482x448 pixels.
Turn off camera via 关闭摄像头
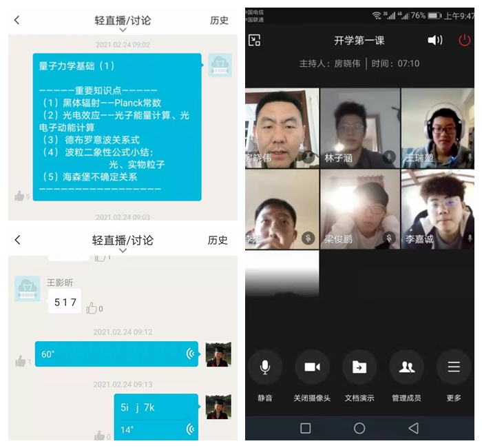point(312,367)
